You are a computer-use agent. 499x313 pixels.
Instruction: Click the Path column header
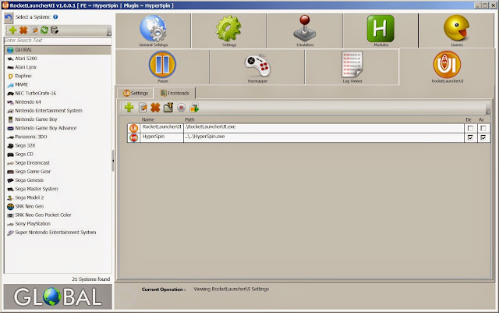pos(189,119)
